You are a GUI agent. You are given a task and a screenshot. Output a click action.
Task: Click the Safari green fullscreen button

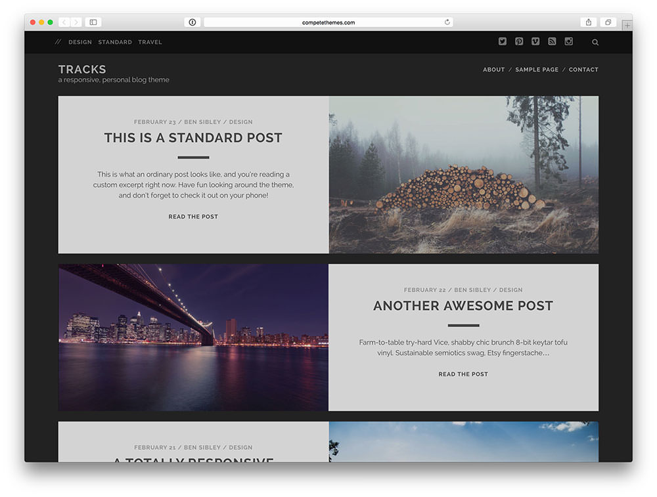pos(51,22)
